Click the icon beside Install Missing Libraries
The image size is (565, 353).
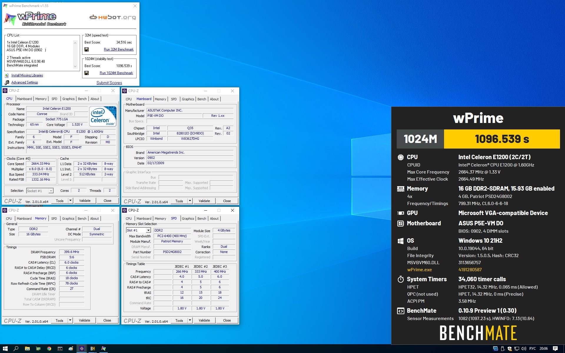tap(7, 75)
